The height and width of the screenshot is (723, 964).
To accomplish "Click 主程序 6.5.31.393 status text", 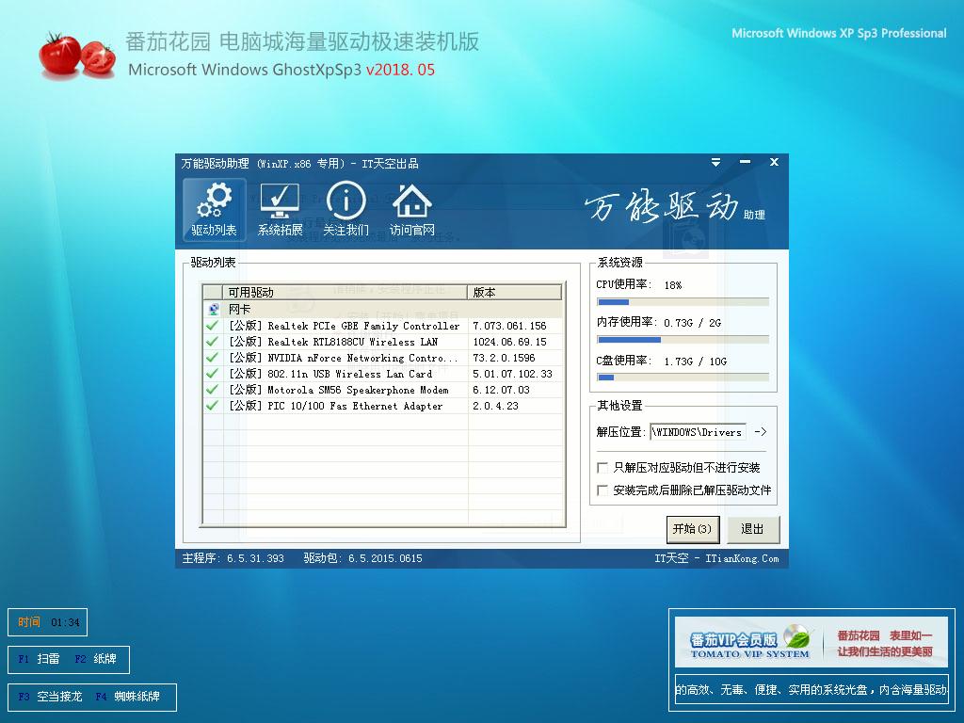I will coord(233,558).
